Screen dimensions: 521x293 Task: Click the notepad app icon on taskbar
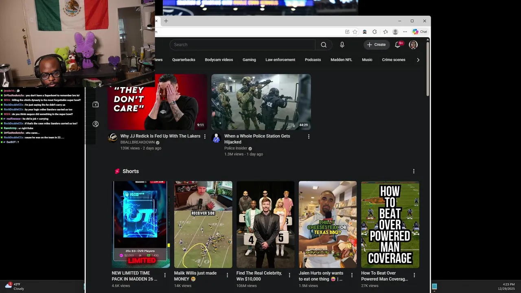[x=434, y=286]
